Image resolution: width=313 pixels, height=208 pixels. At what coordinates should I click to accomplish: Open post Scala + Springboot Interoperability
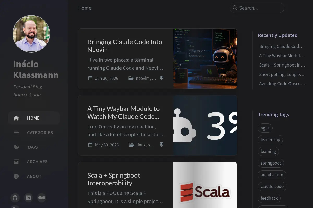tap(114, 179)
